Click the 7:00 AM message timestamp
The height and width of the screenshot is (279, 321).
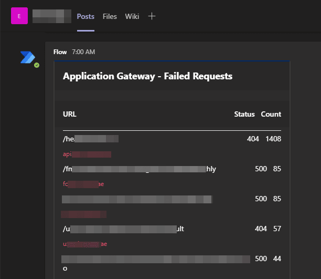coord(83,52)
